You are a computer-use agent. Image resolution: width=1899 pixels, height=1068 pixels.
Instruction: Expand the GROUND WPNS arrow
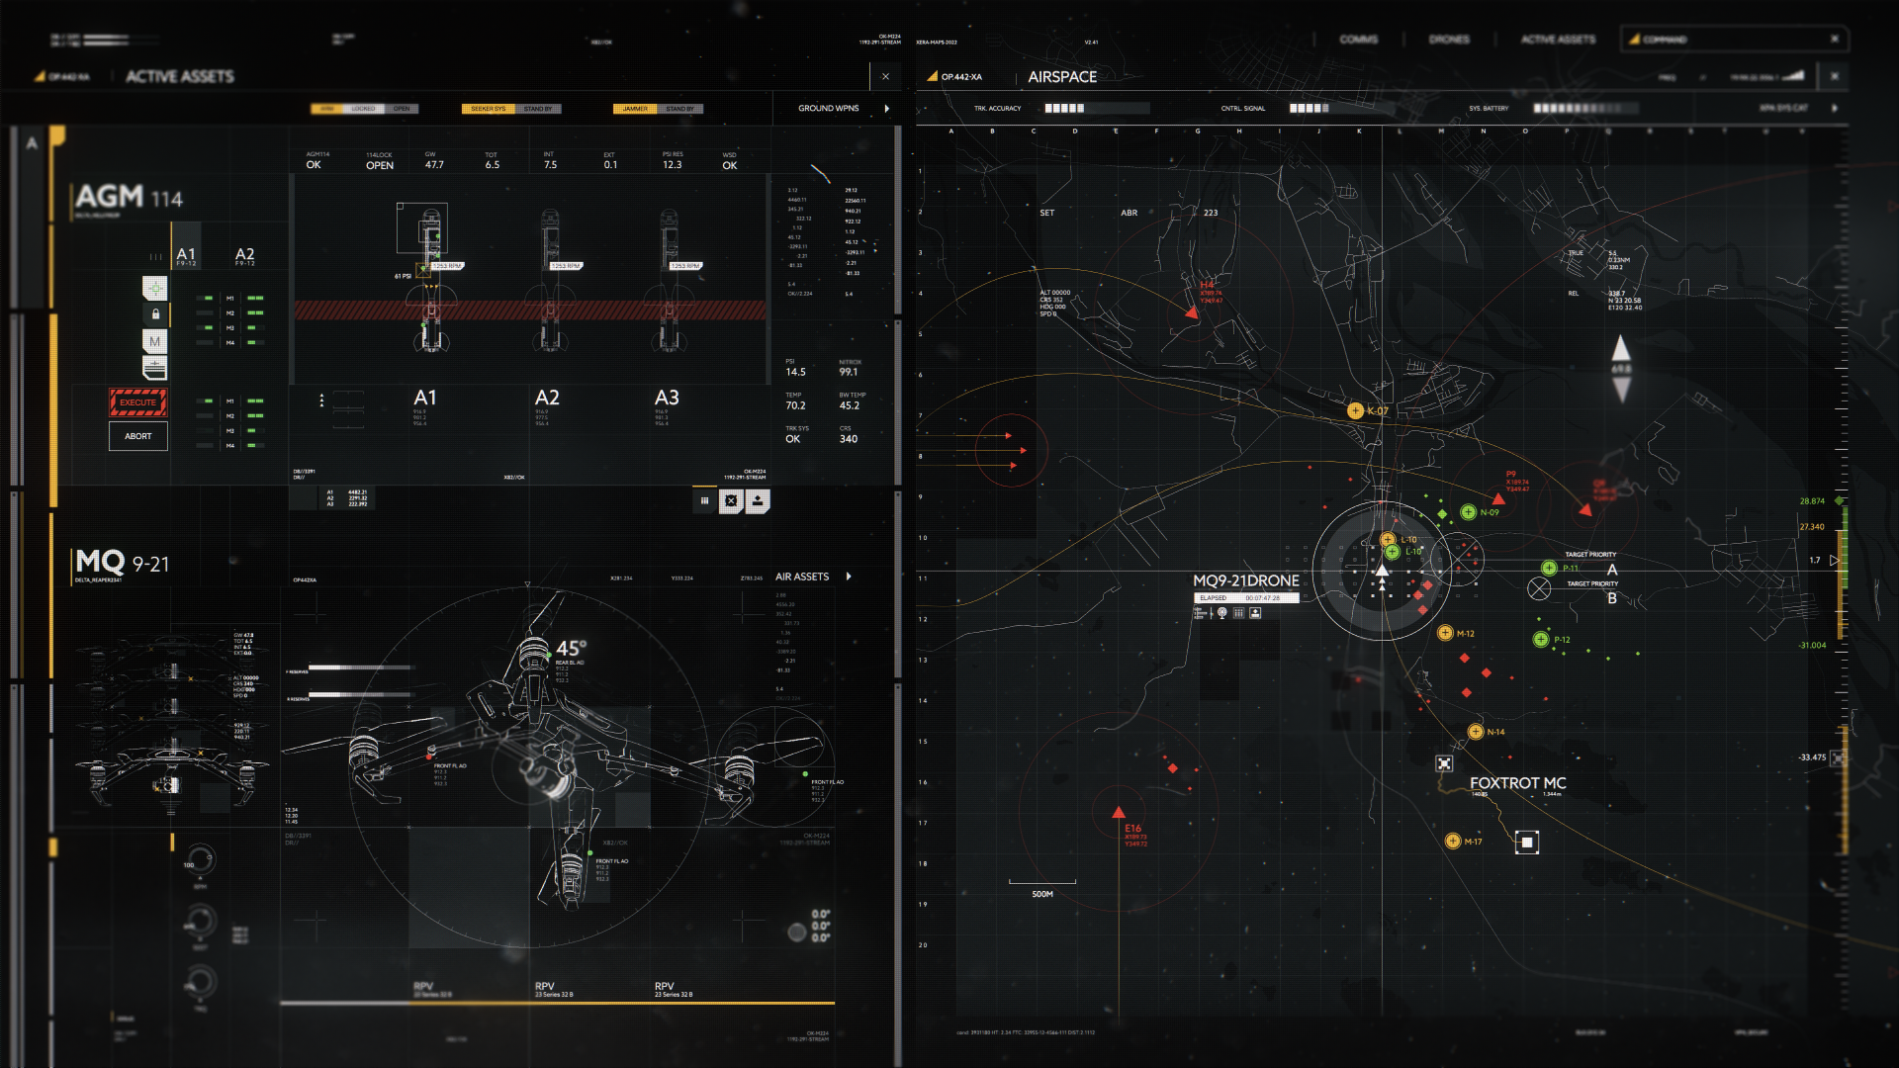[x=887, y=109]
